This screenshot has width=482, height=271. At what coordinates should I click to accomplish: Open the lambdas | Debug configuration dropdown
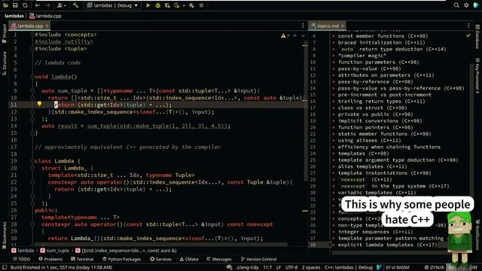tap(112, 5)
